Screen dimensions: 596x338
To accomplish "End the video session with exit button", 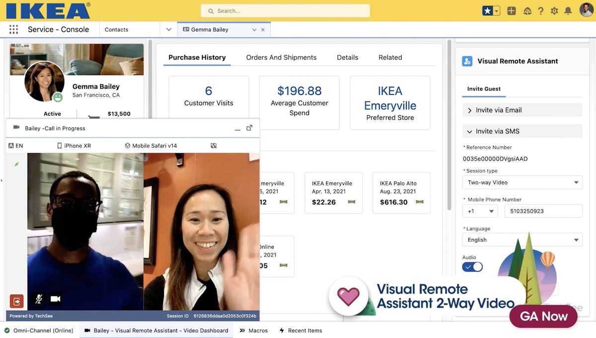I will tap(16, 301).
